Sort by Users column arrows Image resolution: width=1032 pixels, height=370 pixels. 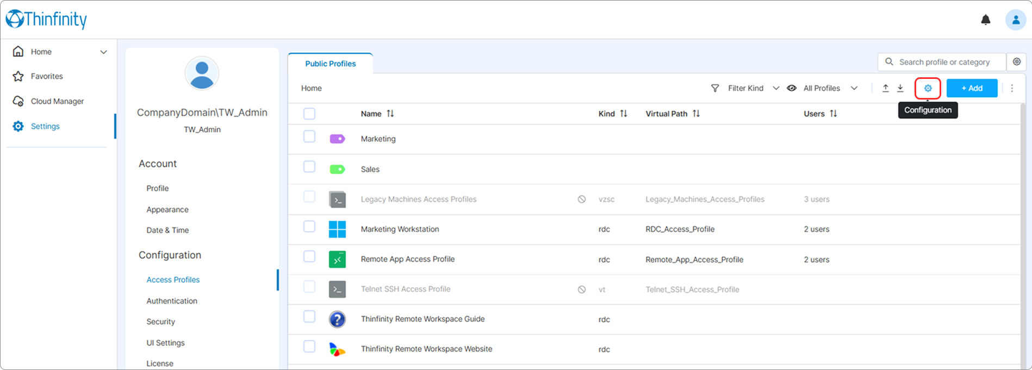pyautogui.click(x=833, y=114)
